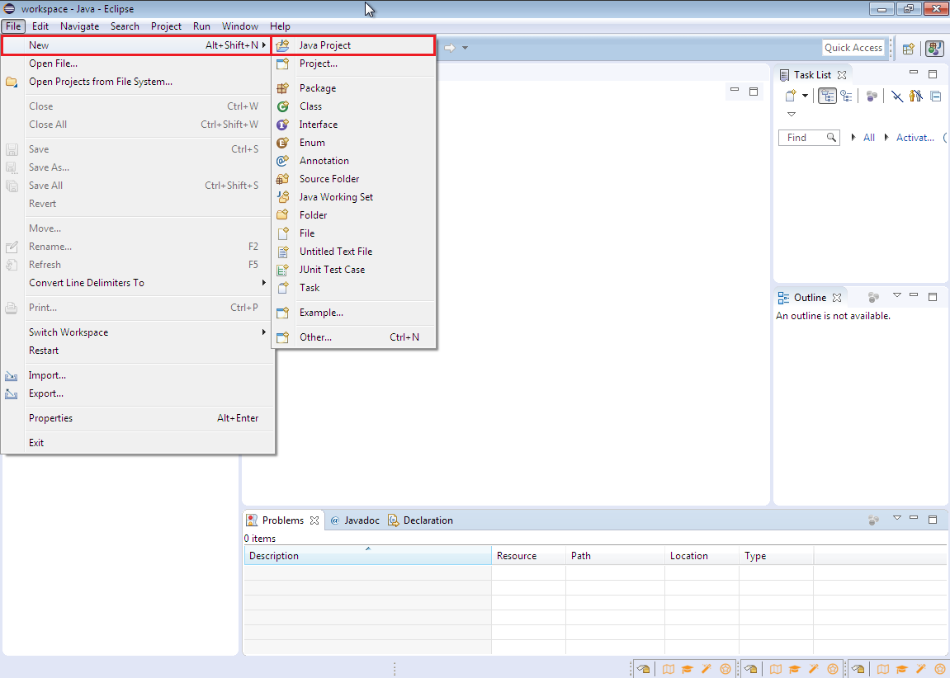This screenshot has width=950, height=678.
Task: Open the forward navigation history dropdown
Action: pos(465,48)
